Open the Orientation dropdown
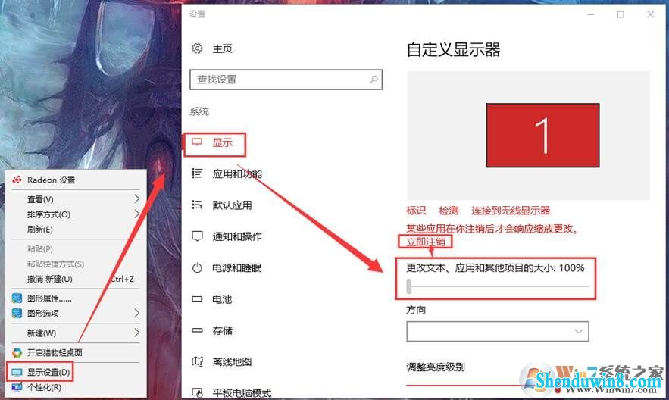 point(498,331)
